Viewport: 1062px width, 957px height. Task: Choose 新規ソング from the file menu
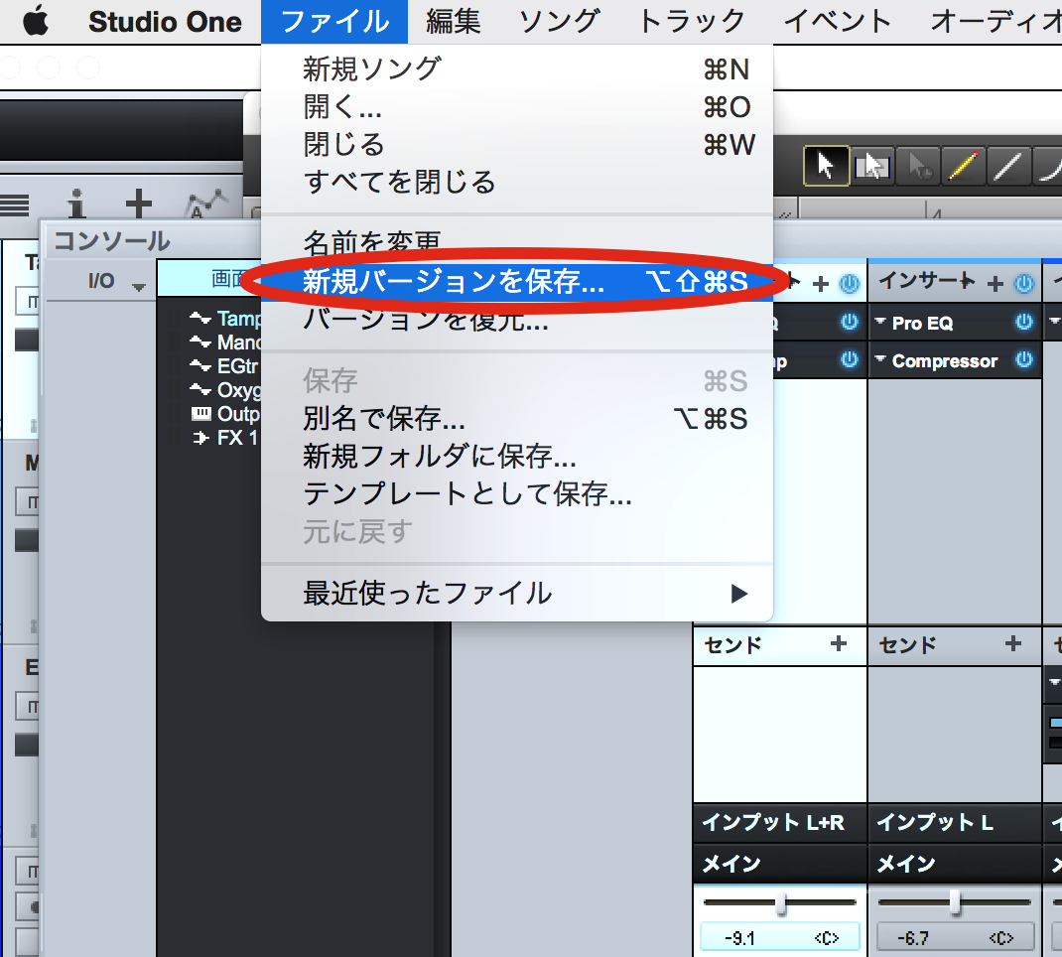(x=517, y=69)
